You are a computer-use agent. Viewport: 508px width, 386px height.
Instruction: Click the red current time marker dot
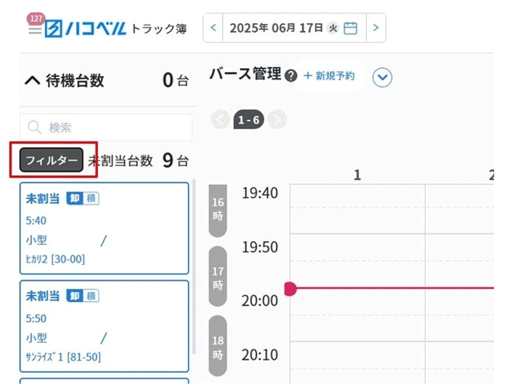pos(290,289)
